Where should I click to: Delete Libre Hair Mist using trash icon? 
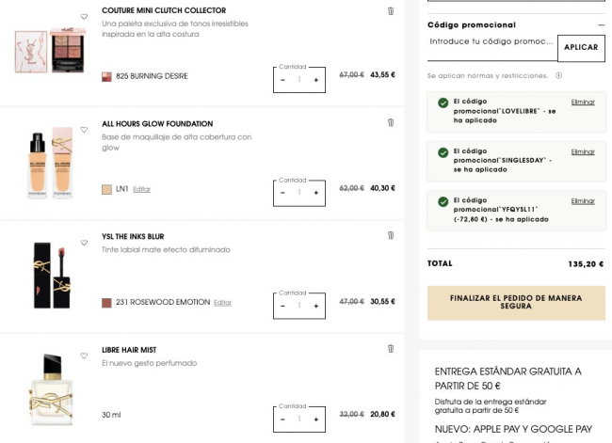[391, 348]
